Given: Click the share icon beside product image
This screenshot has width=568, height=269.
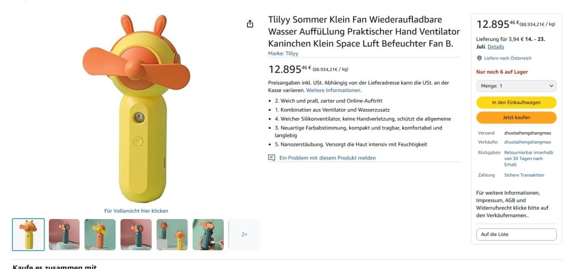Looking at the screenshot, I should [250, 24].
